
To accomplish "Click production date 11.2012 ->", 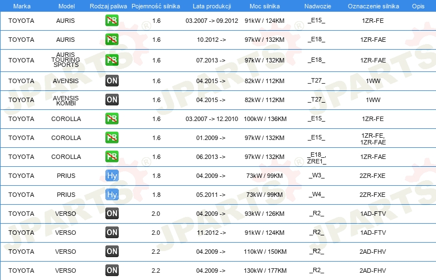I will pos(211,233).
